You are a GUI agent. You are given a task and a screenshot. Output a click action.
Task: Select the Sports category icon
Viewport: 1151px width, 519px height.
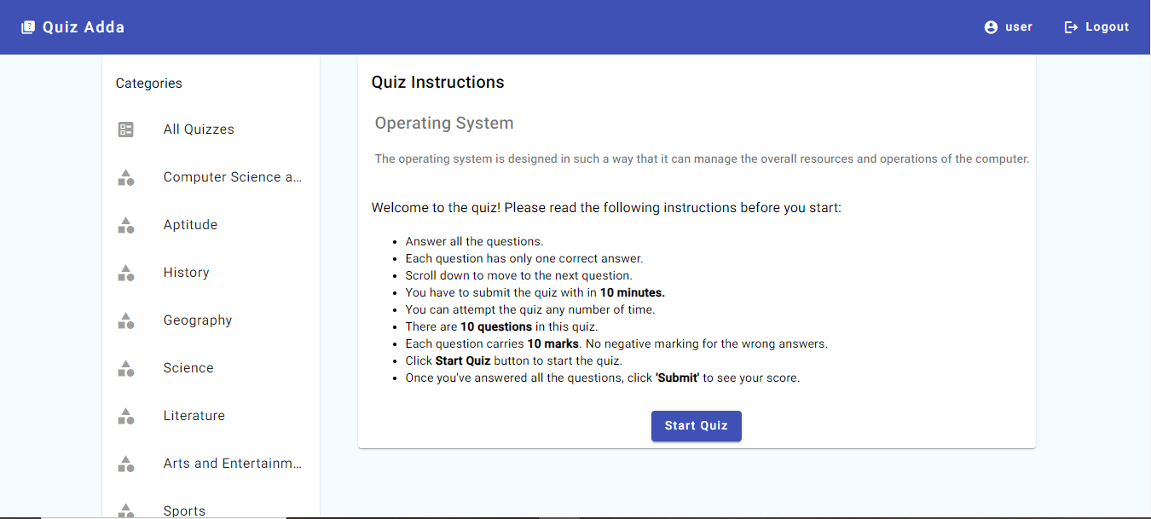[126, 510]
